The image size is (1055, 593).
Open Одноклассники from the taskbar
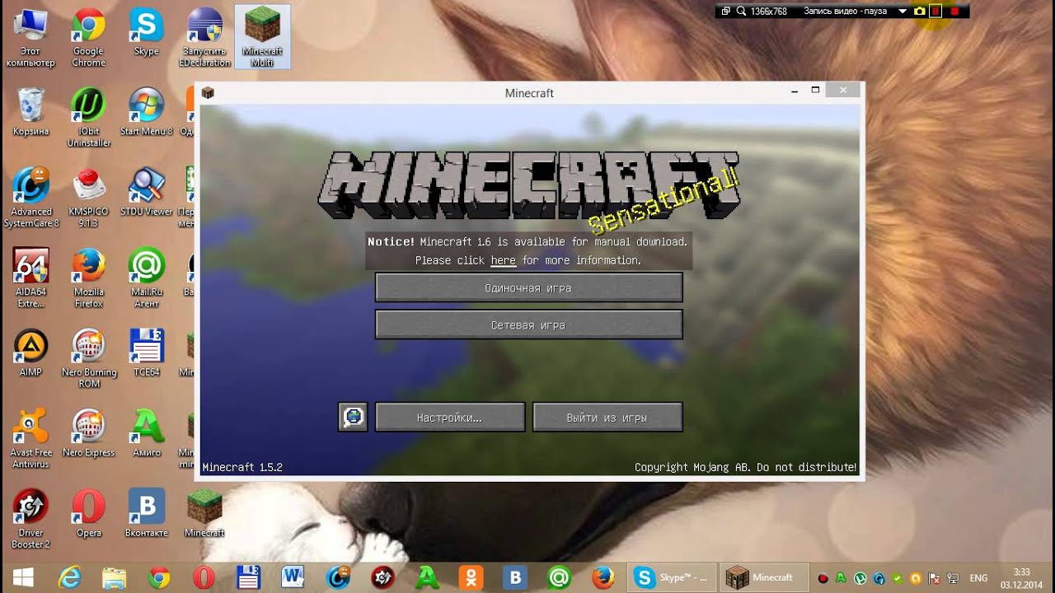click(471, 577)
